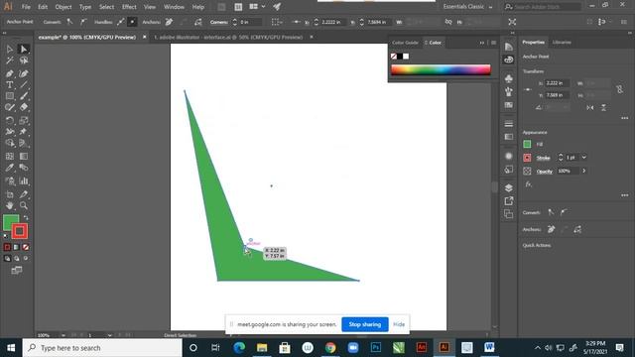This screenshot has width=635, height=357.
Task: Click Stop sharing button
Action: (365, 324)
